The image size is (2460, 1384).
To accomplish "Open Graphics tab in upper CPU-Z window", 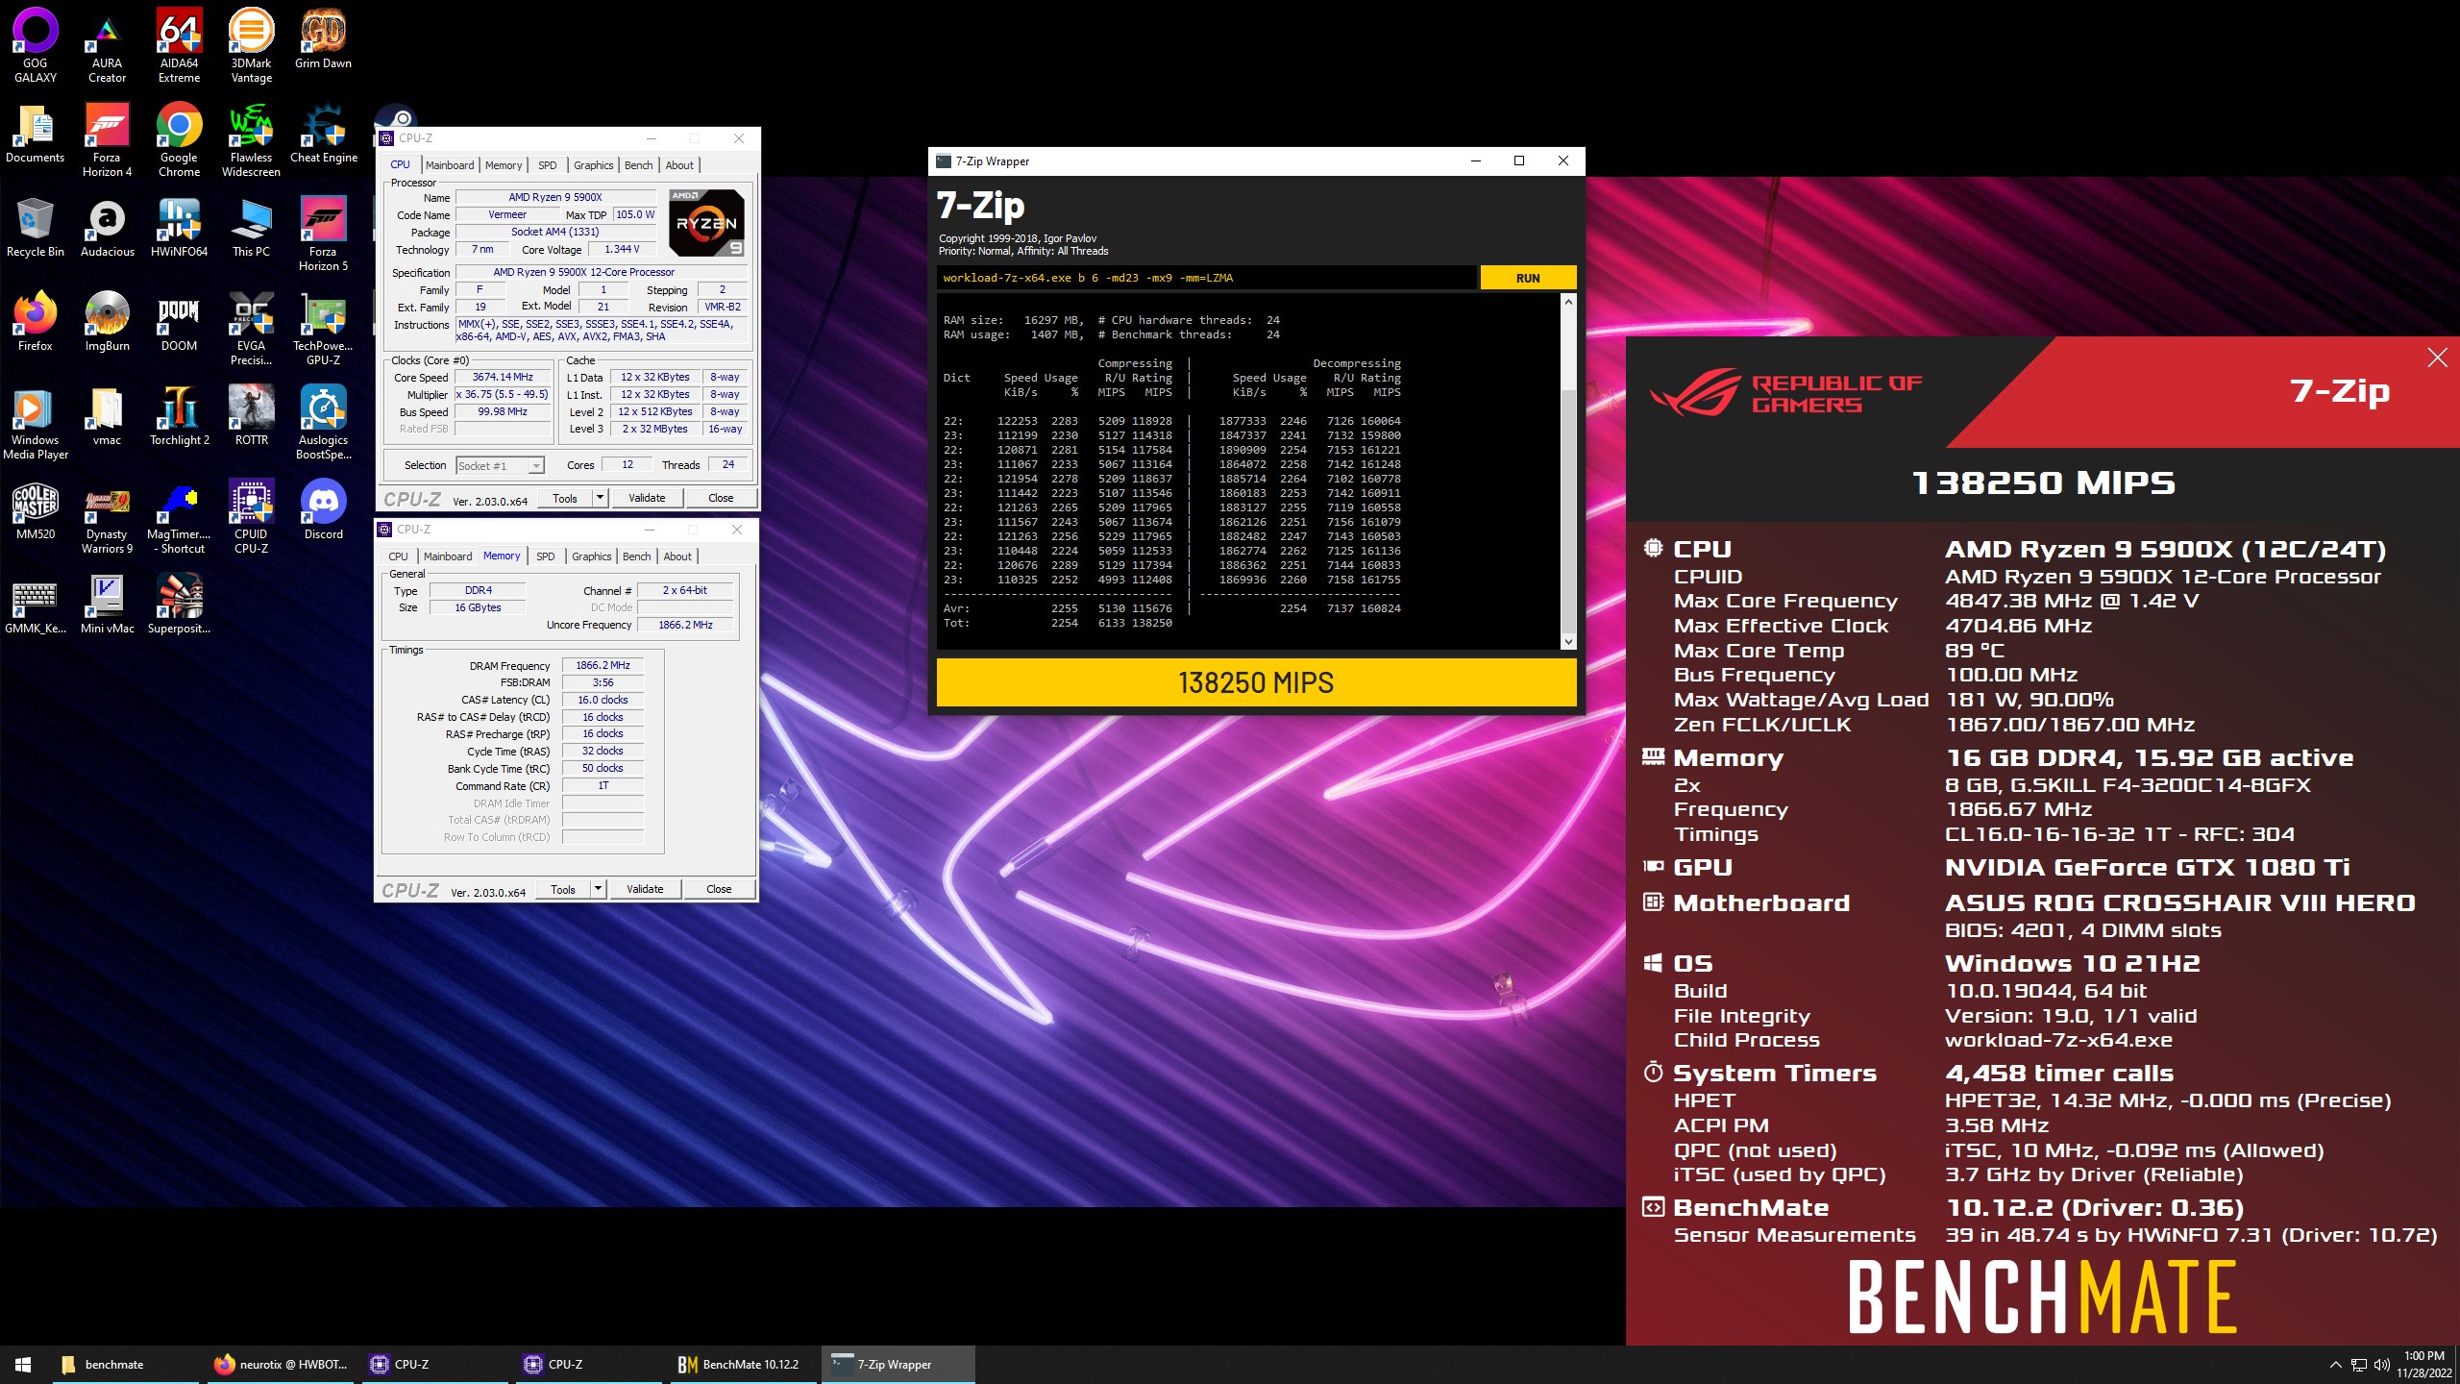I will click(593, 165).
